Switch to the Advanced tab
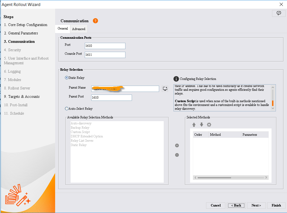Image resolution: width=287 pixels, height=213 pixels. [x=79, y=29]
